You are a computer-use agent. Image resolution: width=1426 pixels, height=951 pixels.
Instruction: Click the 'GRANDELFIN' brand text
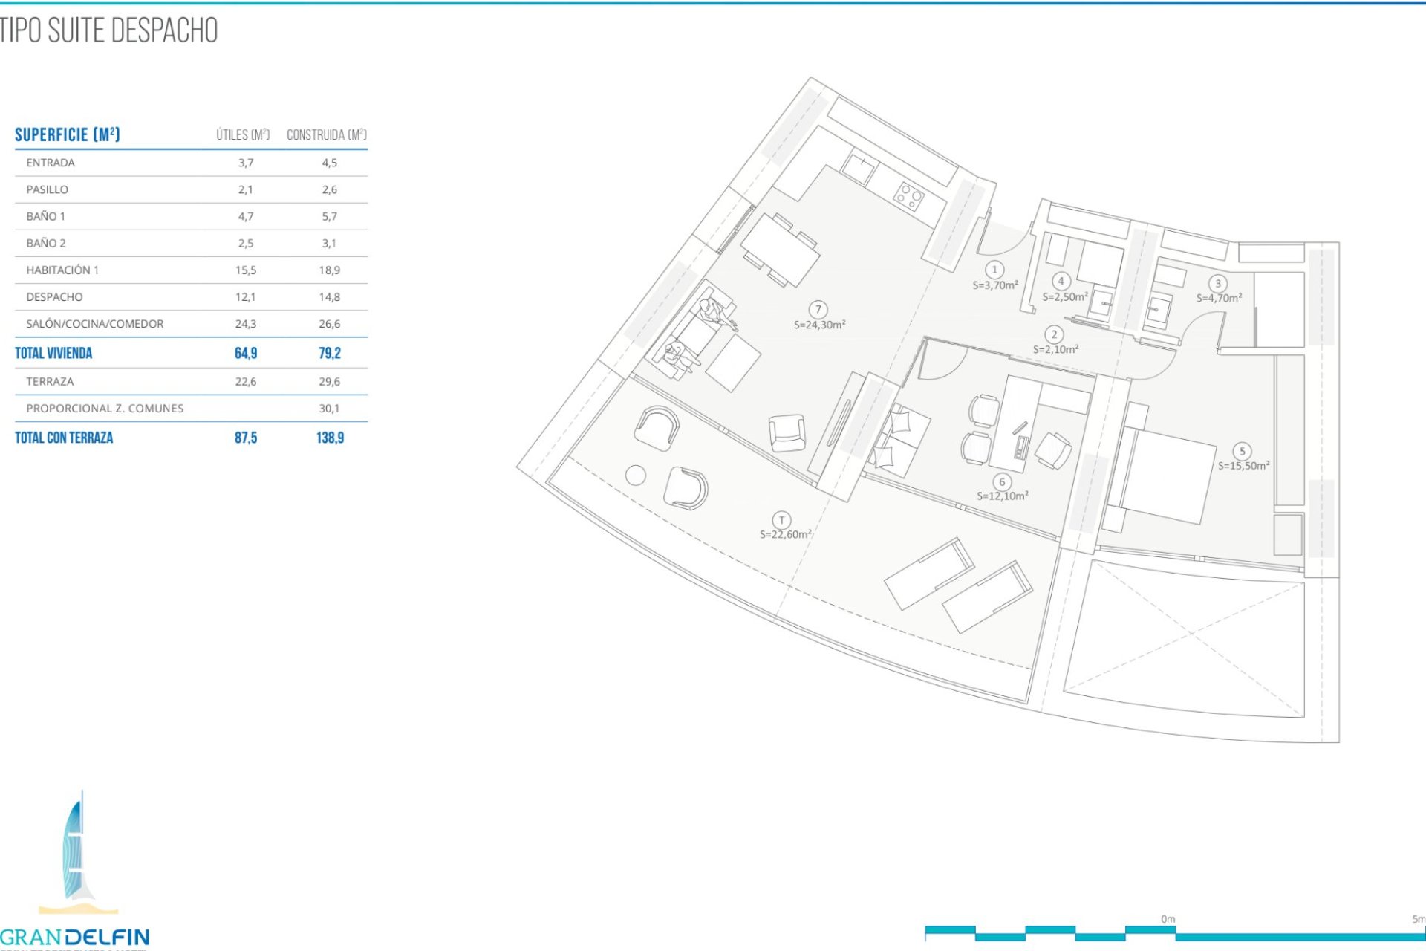[x=75, y=938]
